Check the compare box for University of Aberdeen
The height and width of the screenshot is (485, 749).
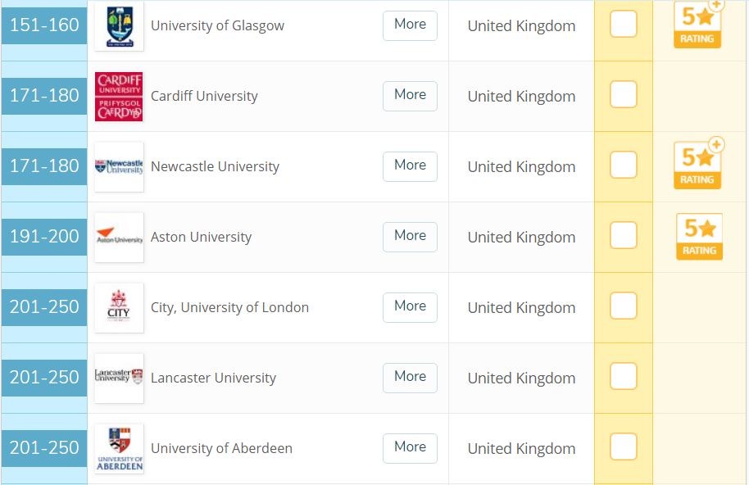[x=624, y=446]
